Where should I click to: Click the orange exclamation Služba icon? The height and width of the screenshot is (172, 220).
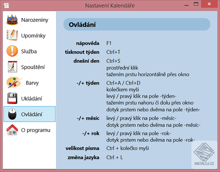pos(12,51)
